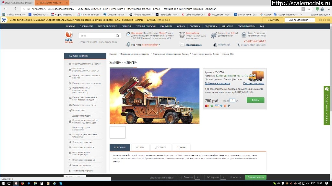
Task: Open the Обратная связь feedback side tab
Action: point(327,106)
